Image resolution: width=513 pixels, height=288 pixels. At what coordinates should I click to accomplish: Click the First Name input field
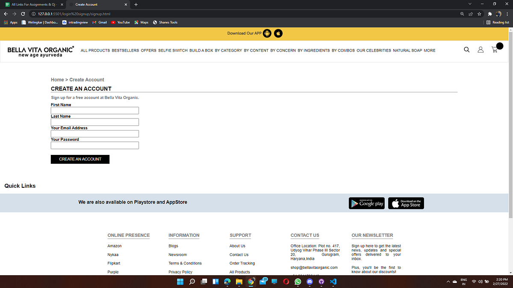click(x=94, y=110)
